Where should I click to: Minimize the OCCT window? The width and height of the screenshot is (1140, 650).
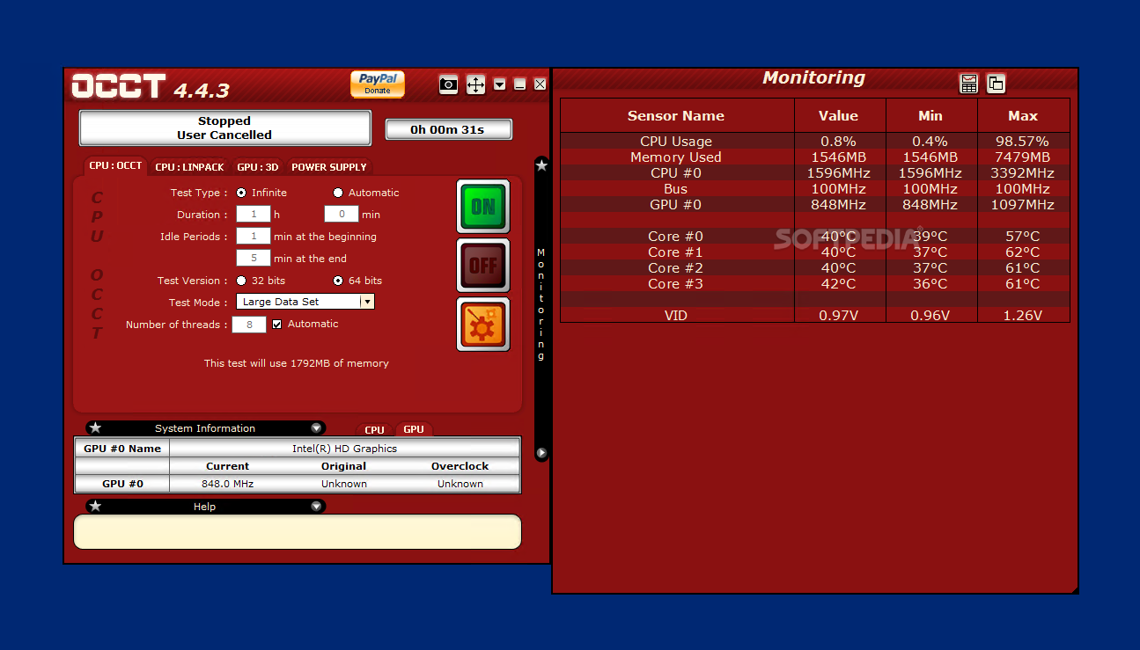click(520, 84)
